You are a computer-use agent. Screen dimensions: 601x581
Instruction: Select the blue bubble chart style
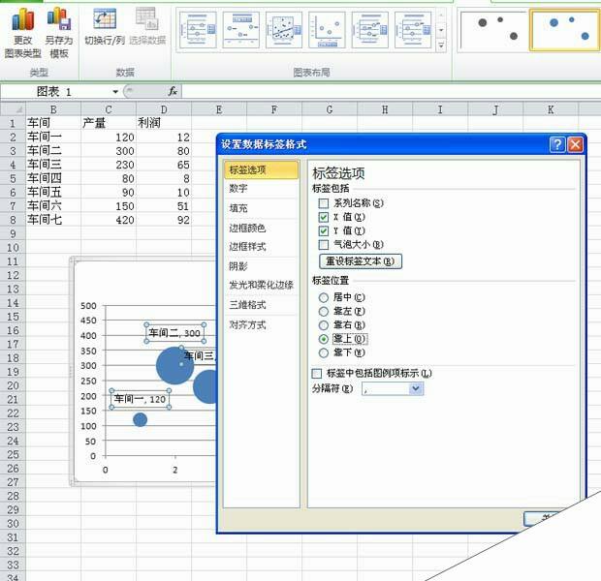565,31
